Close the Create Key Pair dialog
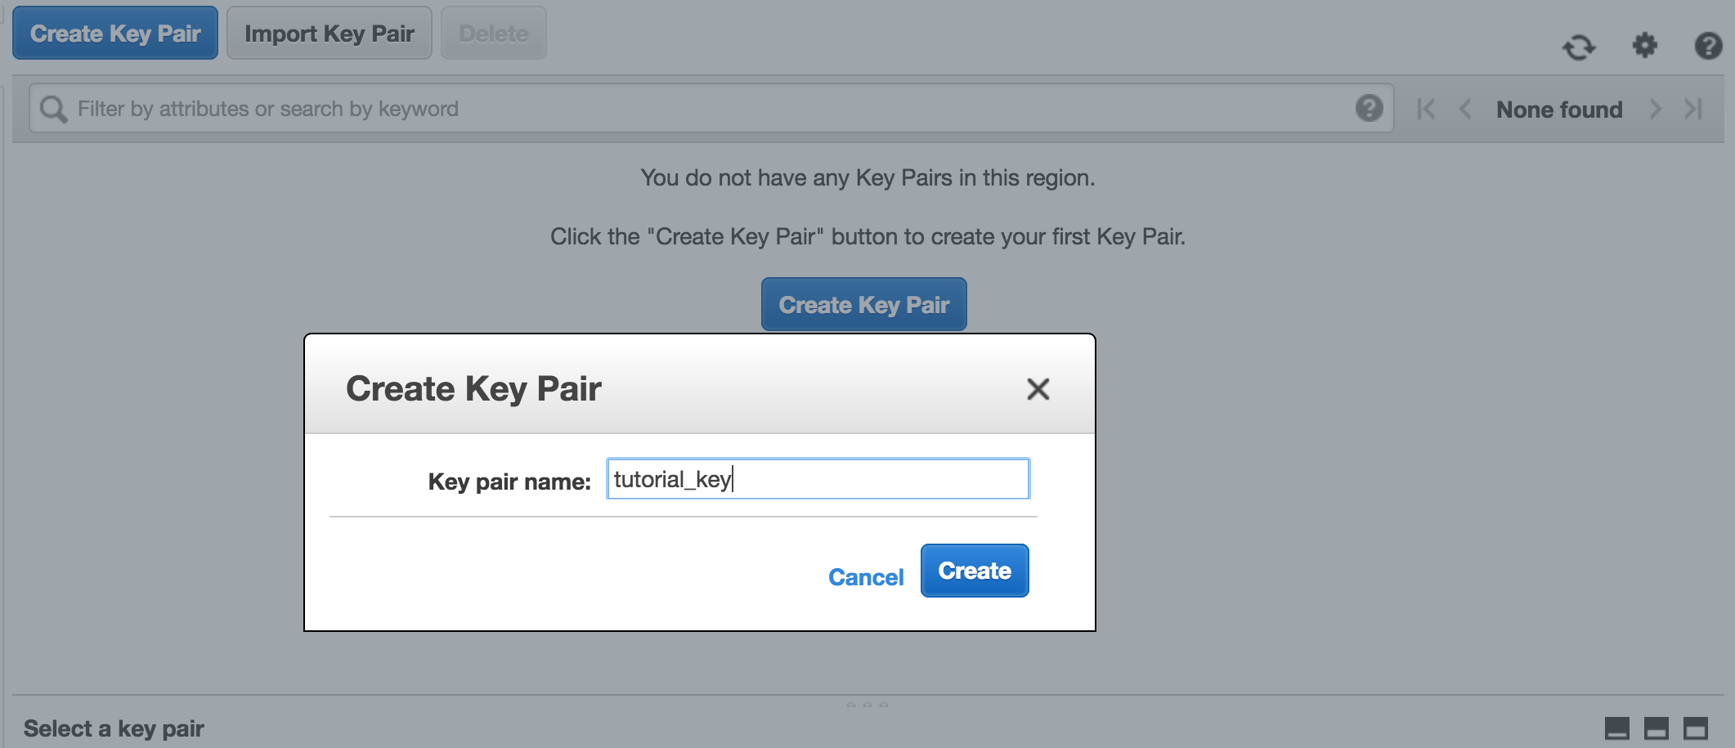 1038,389
